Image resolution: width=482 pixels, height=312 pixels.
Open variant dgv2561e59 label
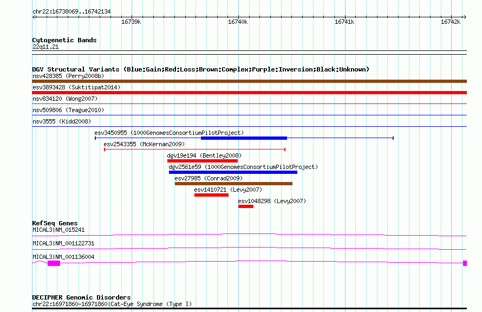click(x=243, y=167)
